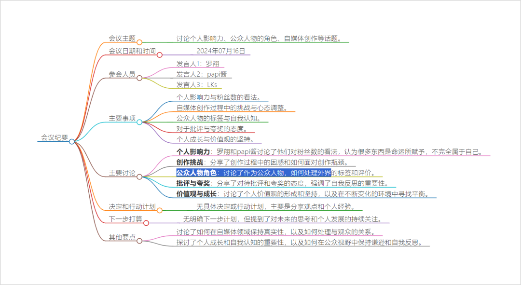The width and height of the screenshot is (521, 285).
Task: Collapse the 下一步打算 branch circle
Action: click(x=146, y=223)
